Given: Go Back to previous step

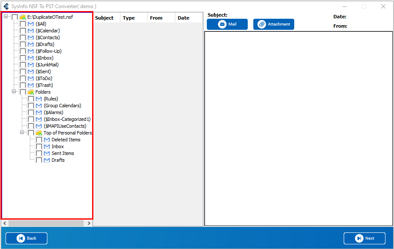Looking at the screenshot, I should pos(26,238).
